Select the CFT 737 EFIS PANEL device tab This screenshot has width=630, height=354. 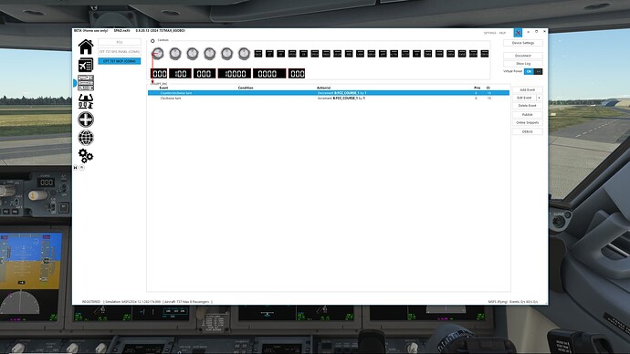tap(120, 51)
